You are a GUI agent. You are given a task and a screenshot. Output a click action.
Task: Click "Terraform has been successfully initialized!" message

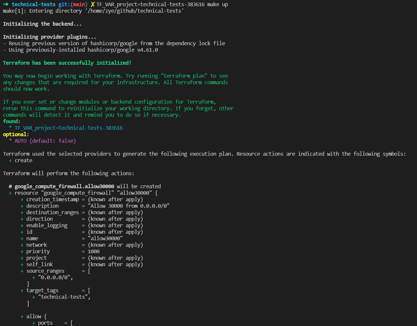point(67,63)
